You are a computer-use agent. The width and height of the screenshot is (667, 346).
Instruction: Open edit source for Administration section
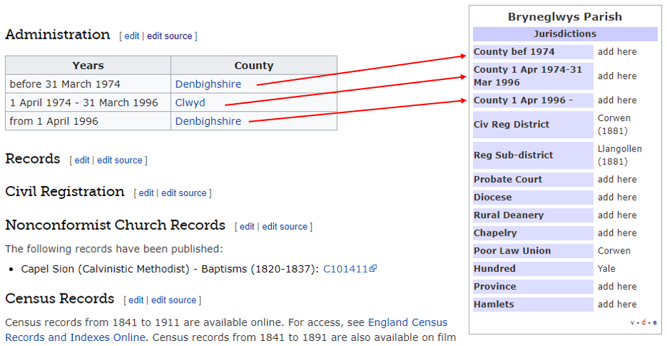169,36
